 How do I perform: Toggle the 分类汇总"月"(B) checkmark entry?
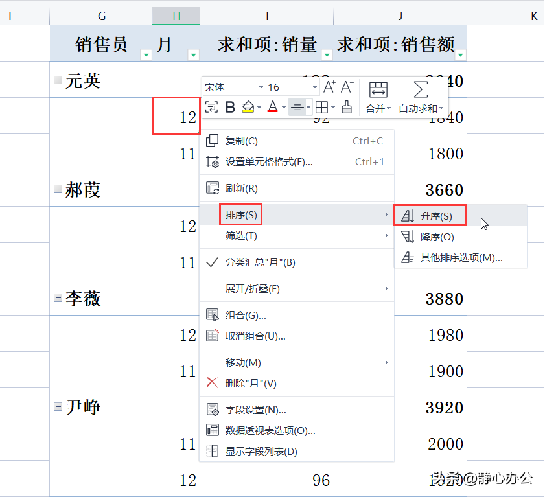[297, 262]
